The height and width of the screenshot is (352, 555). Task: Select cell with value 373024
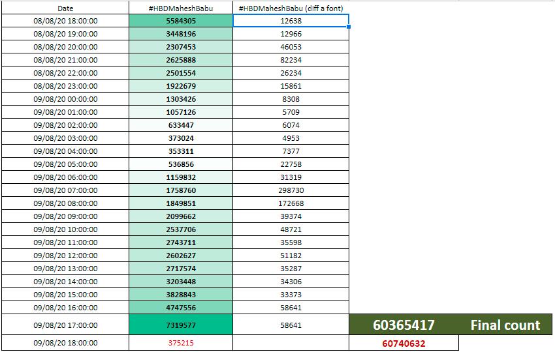click(x=181, y=138)
